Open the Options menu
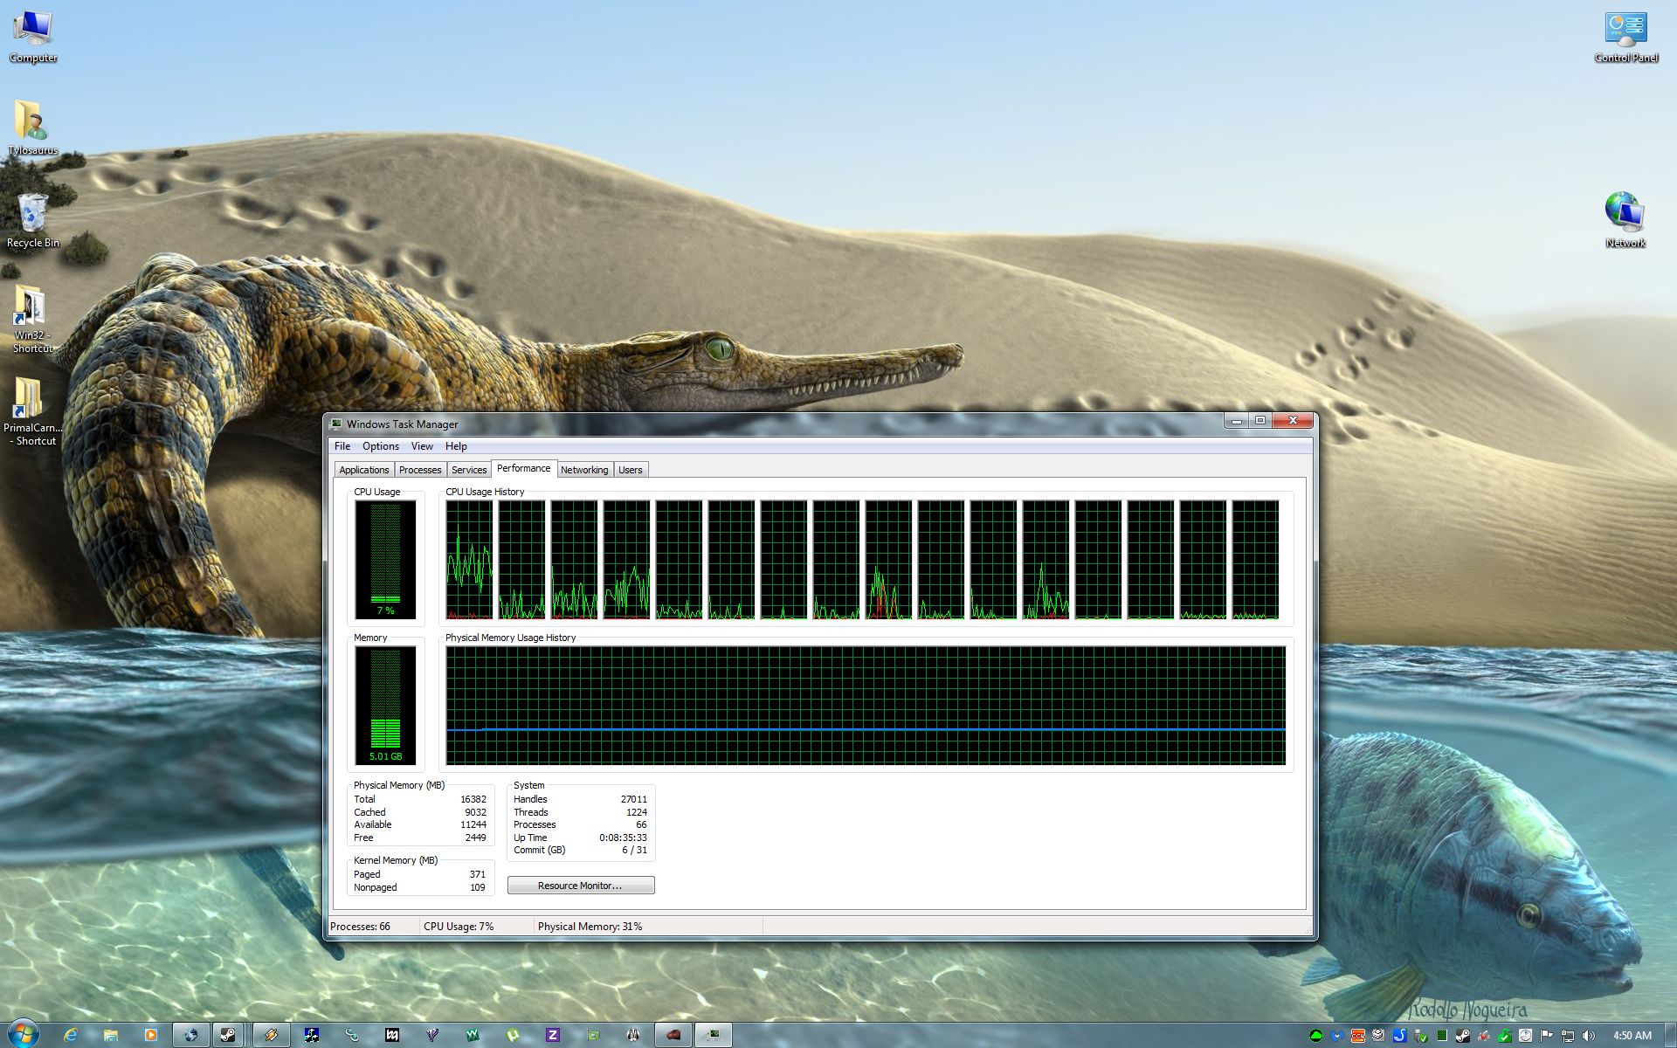 381,446
